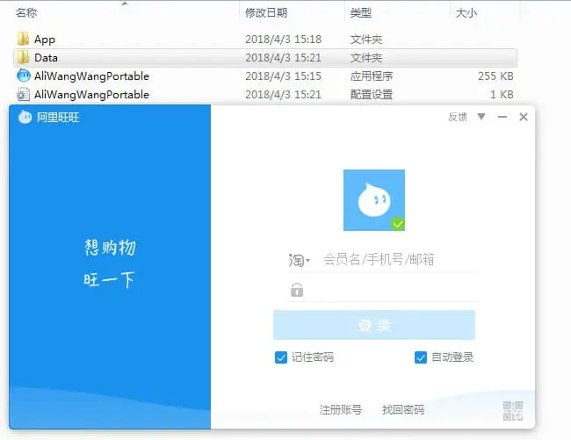
Task: Open the QR code login icon
Action: coord(513,411)
